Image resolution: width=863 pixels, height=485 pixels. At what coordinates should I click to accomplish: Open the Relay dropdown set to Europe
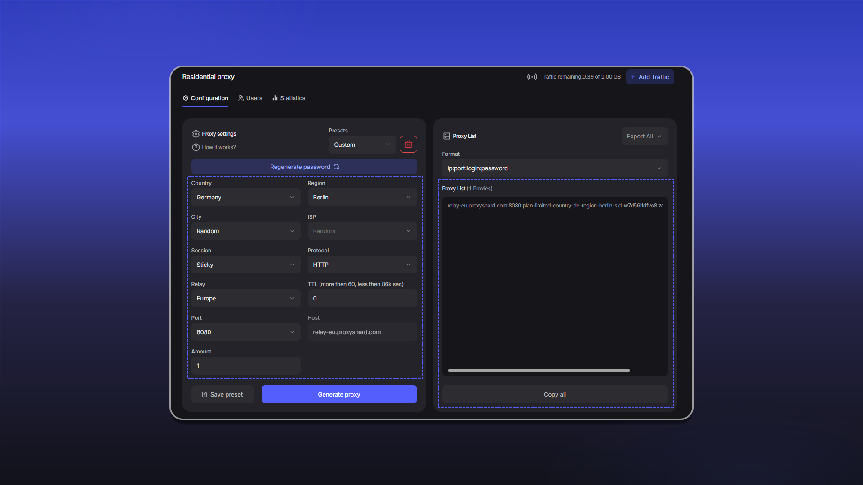246,298
